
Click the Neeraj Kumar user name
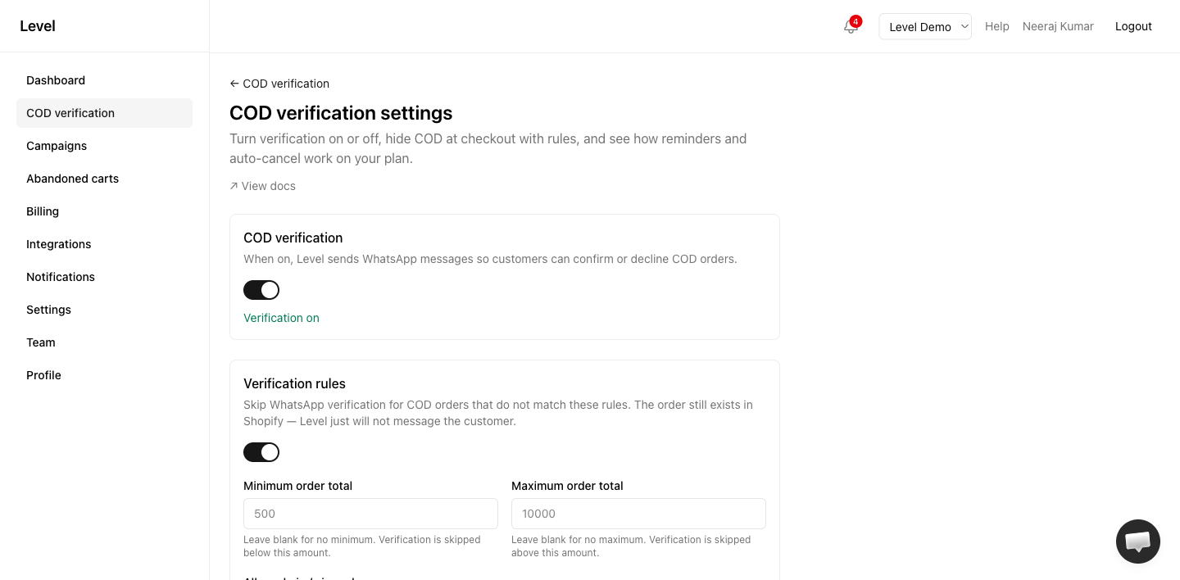pos(1058,26)
